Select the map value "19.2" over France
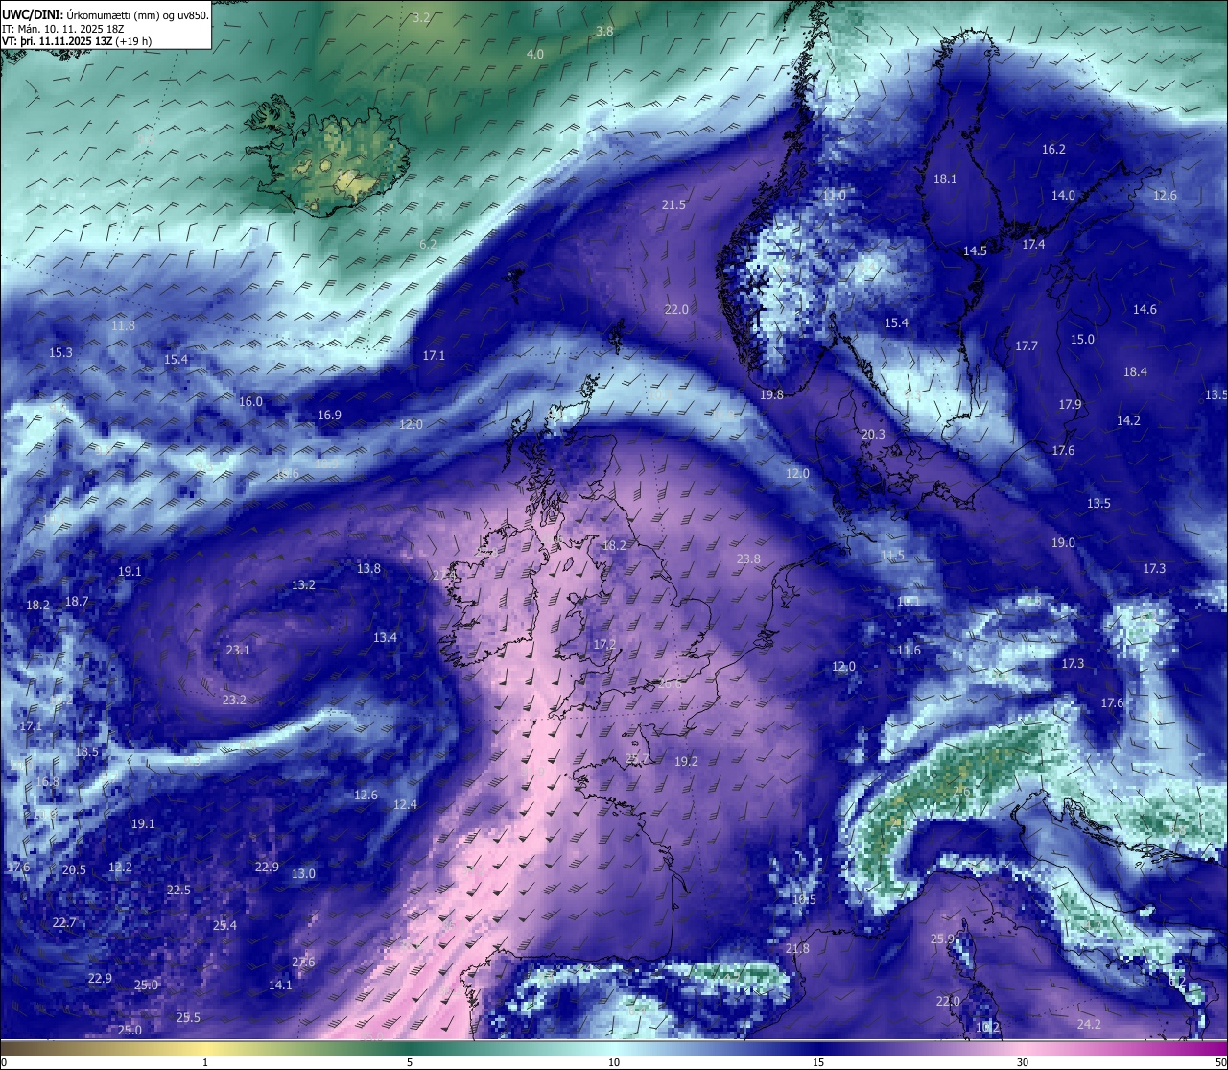1228x1070 pixels. (686, 762)
